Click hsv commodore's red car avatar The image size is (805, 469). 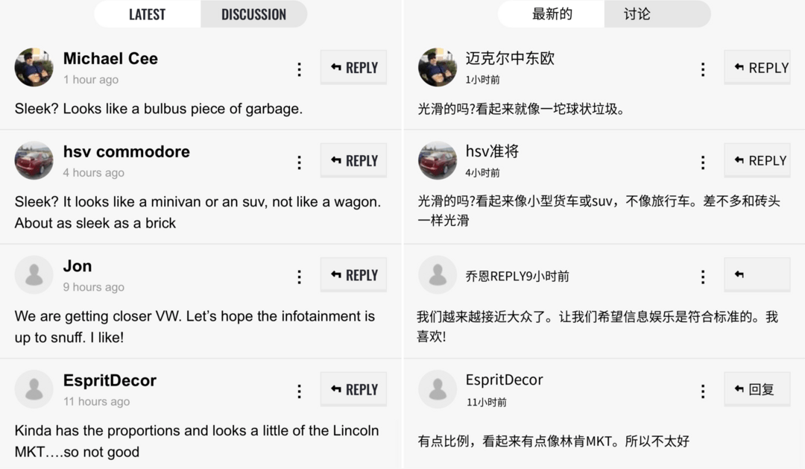click(34, 160)
